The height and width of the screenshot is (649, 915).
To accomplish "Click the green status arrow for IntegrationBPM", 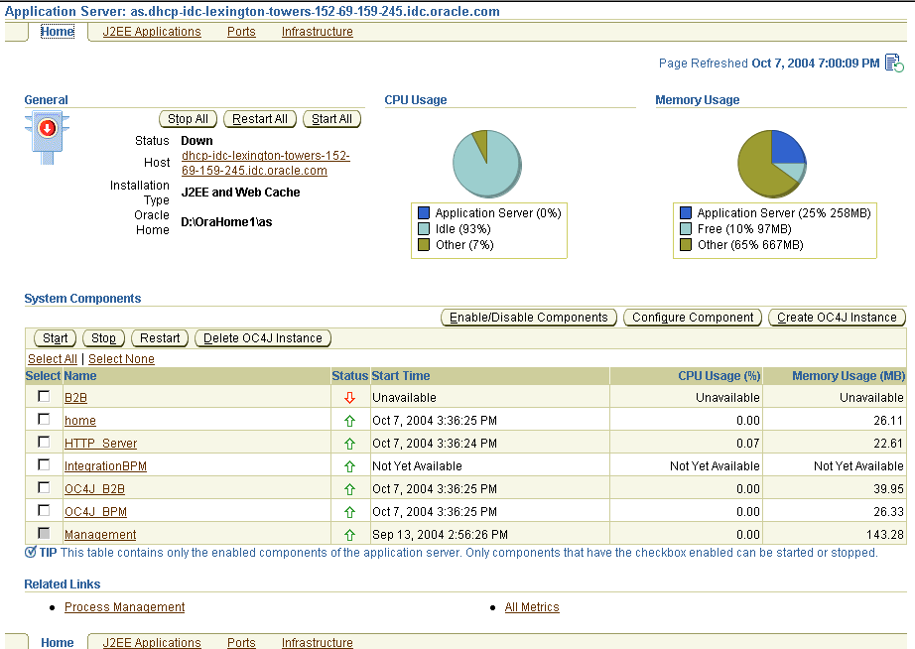I will point(349,466).
